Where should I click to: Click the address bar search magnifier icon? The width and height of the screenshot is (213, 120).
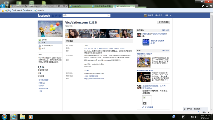59,6
